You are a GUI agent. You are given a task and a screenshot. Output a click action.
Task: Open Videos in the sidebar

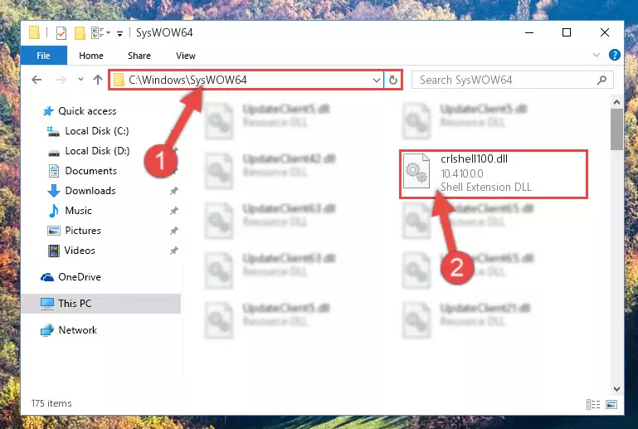(x=80, y=251)
